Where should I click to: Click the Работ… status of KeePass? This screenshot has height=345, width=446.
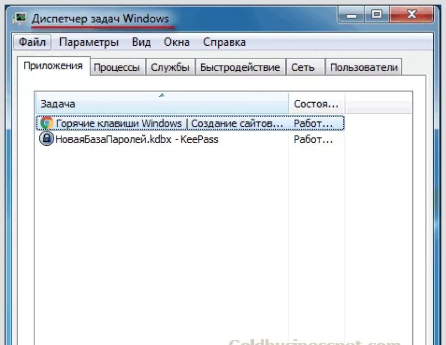pyautogui.click(x=313, y=139)
